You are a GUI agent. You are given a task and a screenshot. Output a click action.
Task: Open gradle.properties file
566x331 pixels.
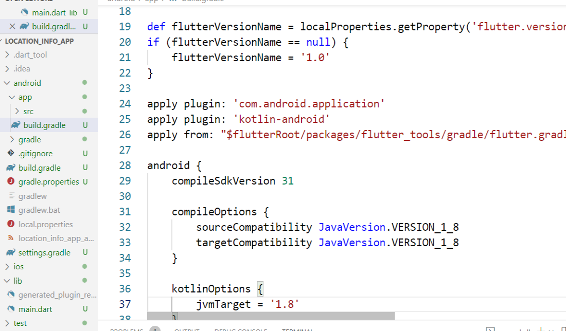[x=49, y=182]
